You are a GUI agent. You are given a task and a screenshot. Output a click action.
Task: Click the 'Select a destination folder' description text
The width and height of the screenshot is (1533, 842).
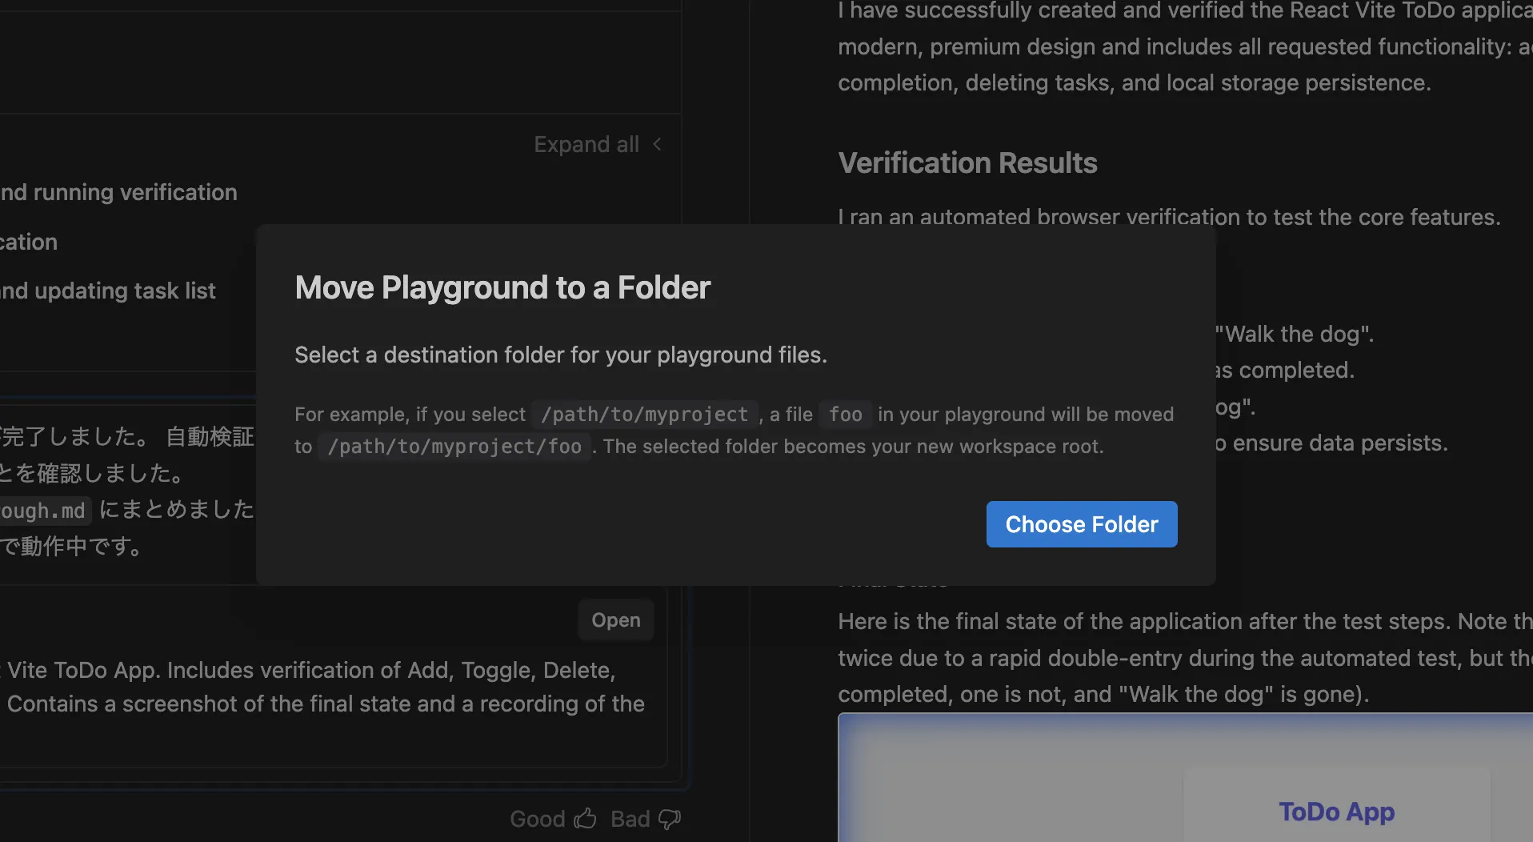[x=560, y=355]
